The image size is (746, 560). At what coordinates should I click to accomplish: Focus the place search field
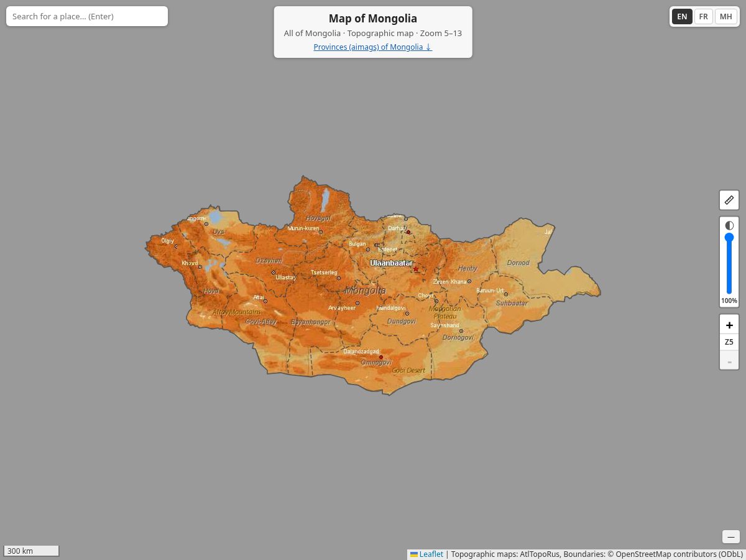point(87,16)
